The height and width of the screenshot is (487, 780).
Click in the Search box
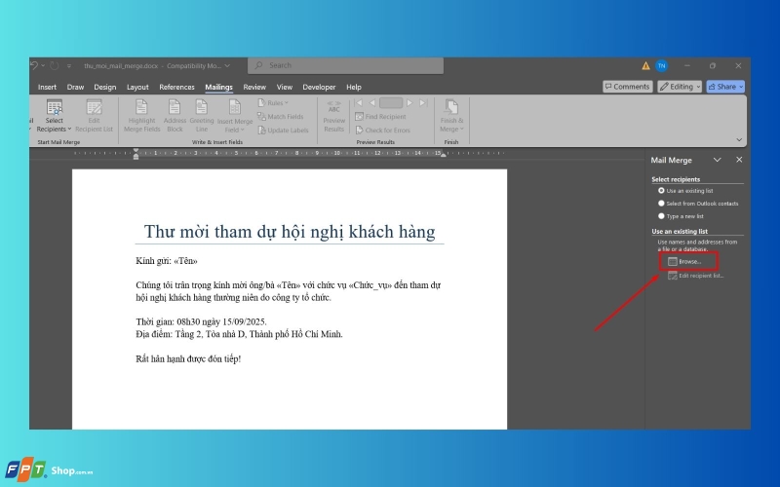(x=346, y=65)
